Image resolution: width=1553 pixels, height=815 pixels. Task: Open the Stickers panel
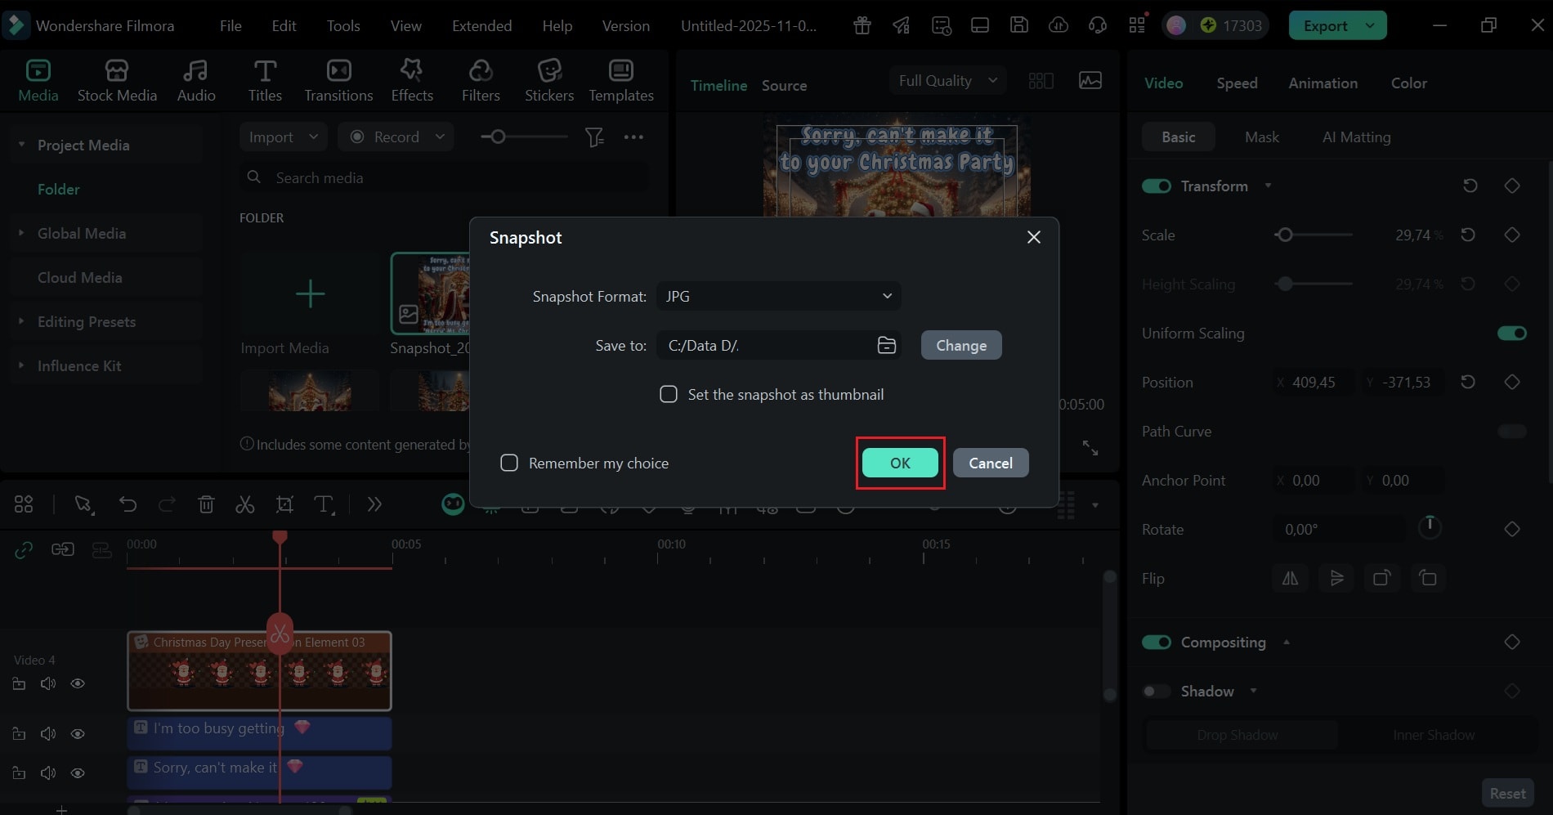tap(549, 81)
